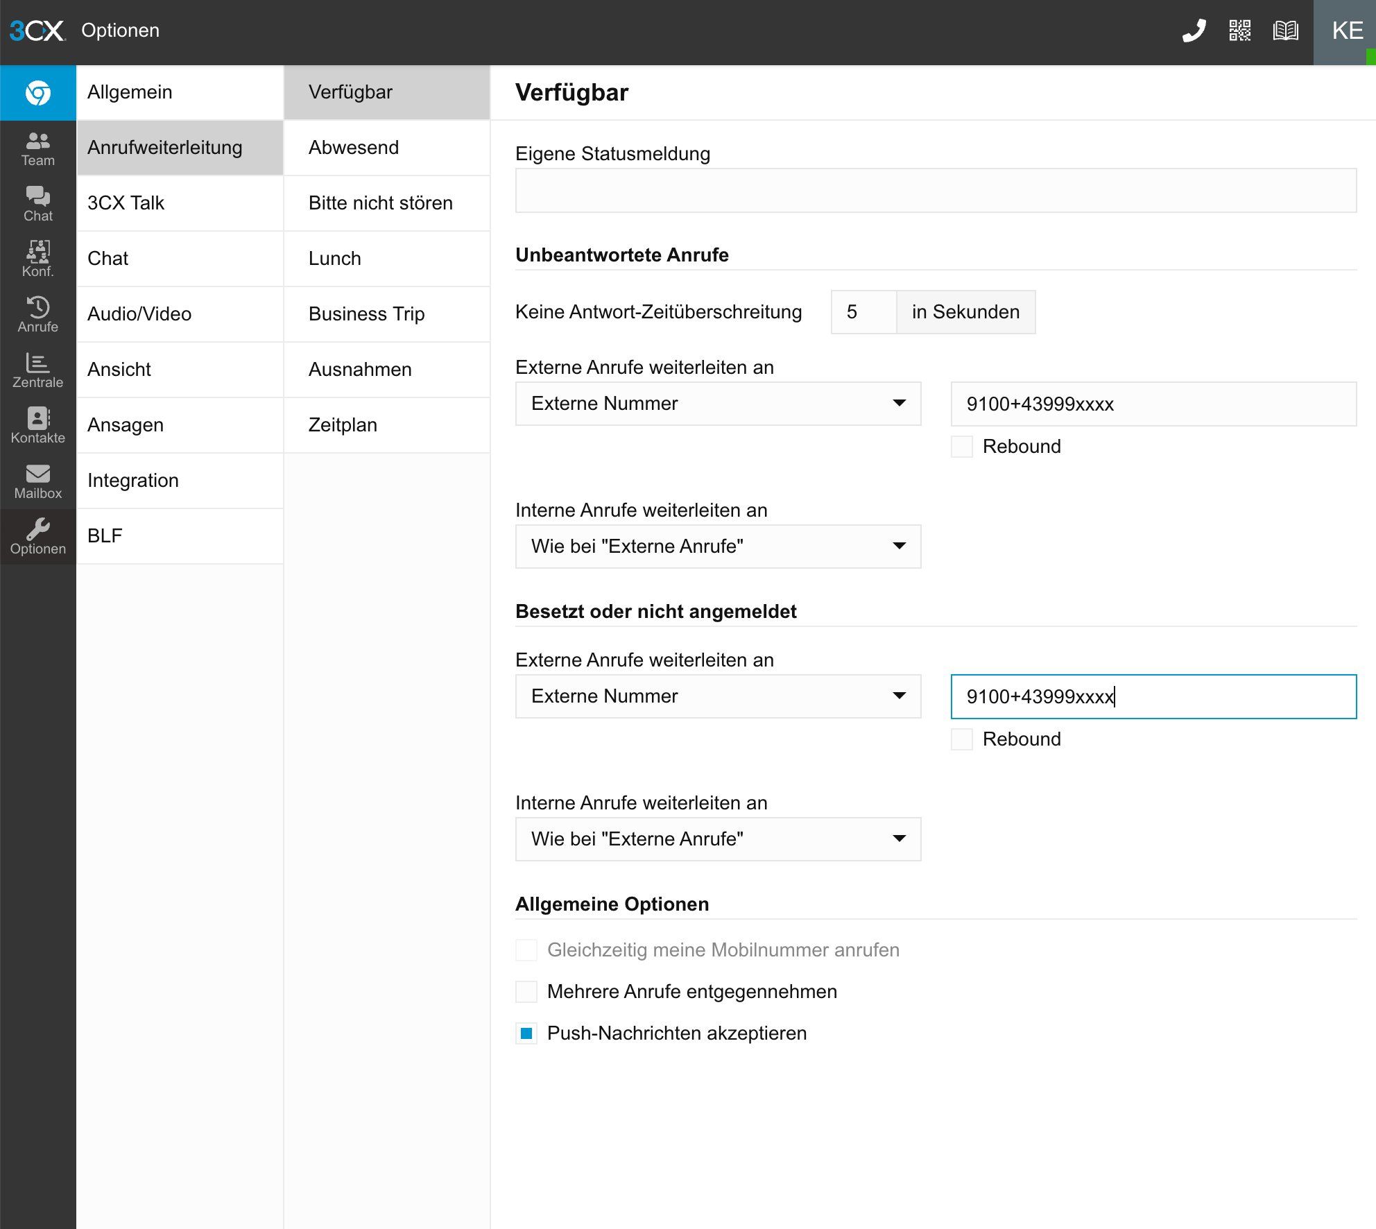
Task: Open Interne Anrufe dropdown under Unbeantwortete Anrufe
Action: (718, 547)
